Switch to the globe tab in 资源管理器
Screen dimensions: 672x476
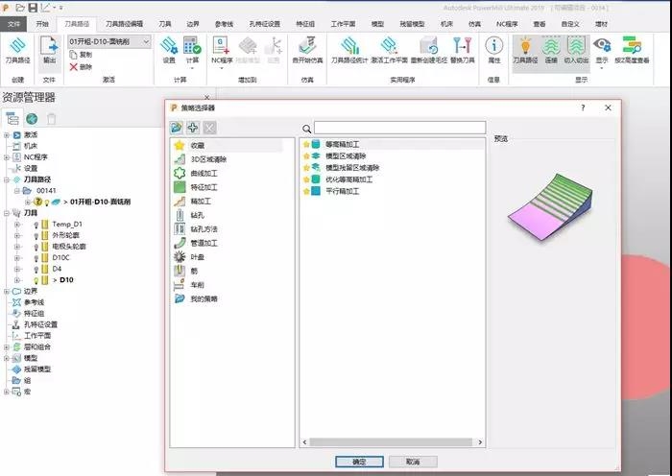coord(32,119)
